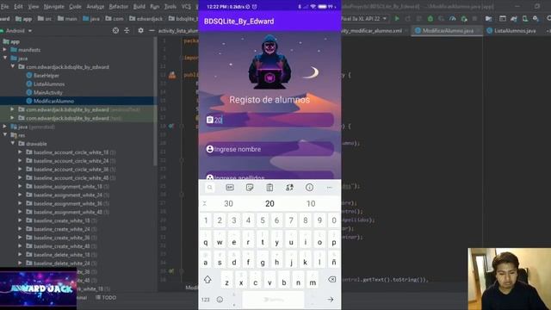The width and height of the screenshot is (551, 310).
Task: Click the edwardjack breadcrumb
Action: click(145, 19)
